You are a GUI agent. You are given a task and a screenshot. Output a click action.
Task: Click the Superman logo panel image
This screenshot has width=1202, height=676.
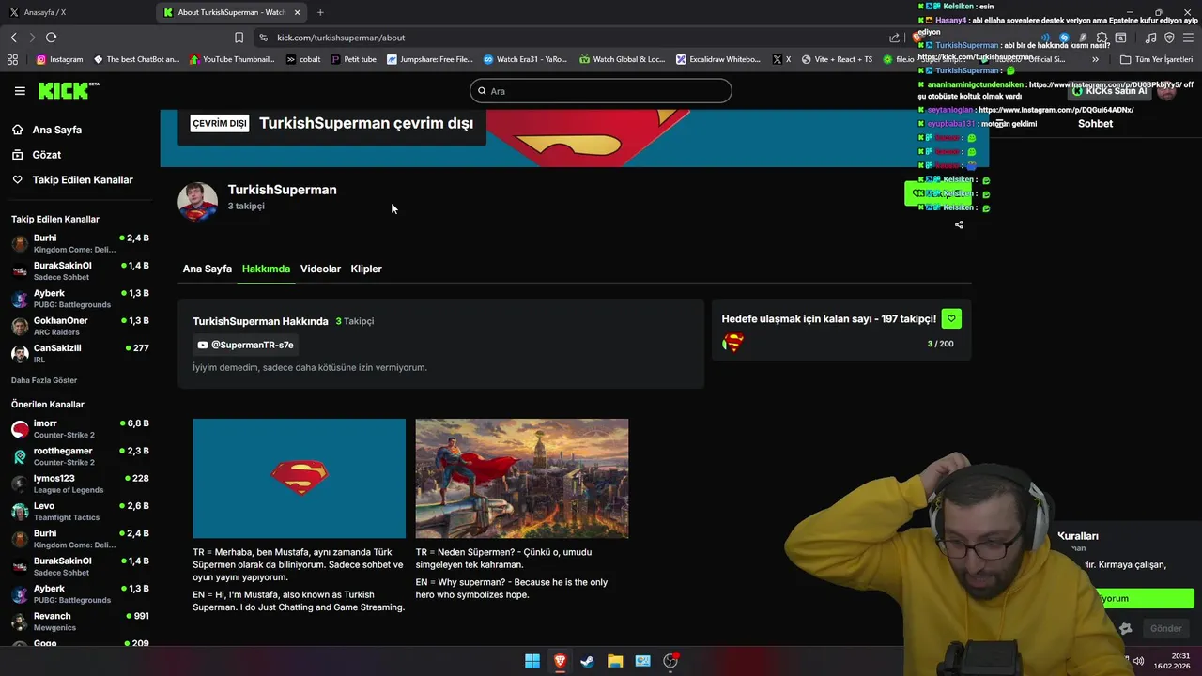click(x=299, y=478)
